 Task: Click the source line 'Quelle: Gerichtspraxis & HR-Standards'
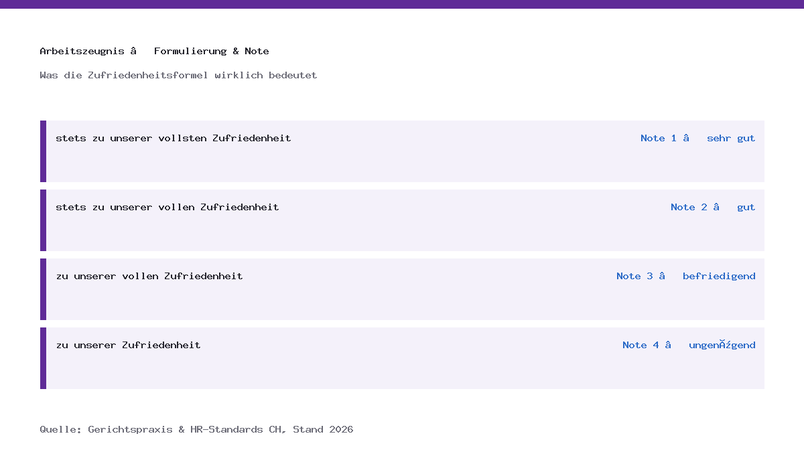196,429
